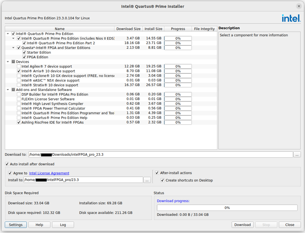Open the Intel License Agreement link
305x233 pixels.
(x=49, y=173)
